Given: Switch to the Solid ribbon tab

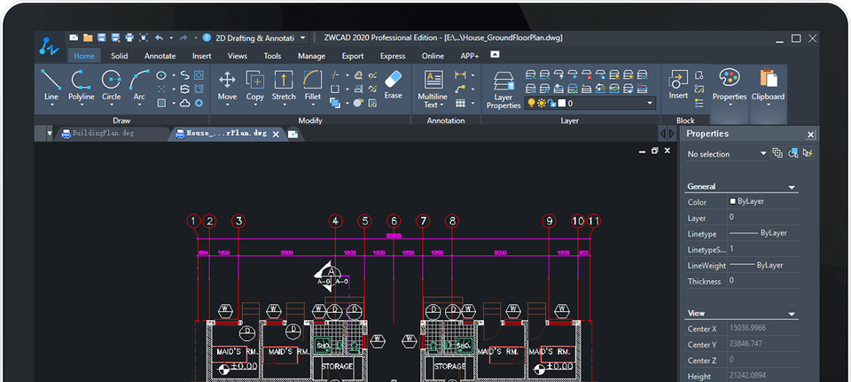Looking at the screenshot, I should [x=120, y=55].
